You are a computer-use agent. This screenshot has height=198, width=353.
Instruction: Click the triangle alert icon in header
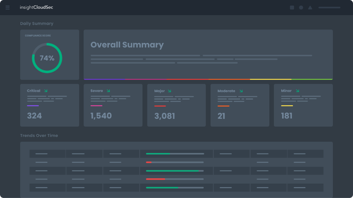pyautogui.click(x=310, y=8)
